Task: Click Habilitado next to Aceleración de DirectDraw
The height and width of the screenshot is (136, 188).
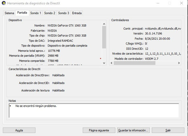Action: click(58, 75)
